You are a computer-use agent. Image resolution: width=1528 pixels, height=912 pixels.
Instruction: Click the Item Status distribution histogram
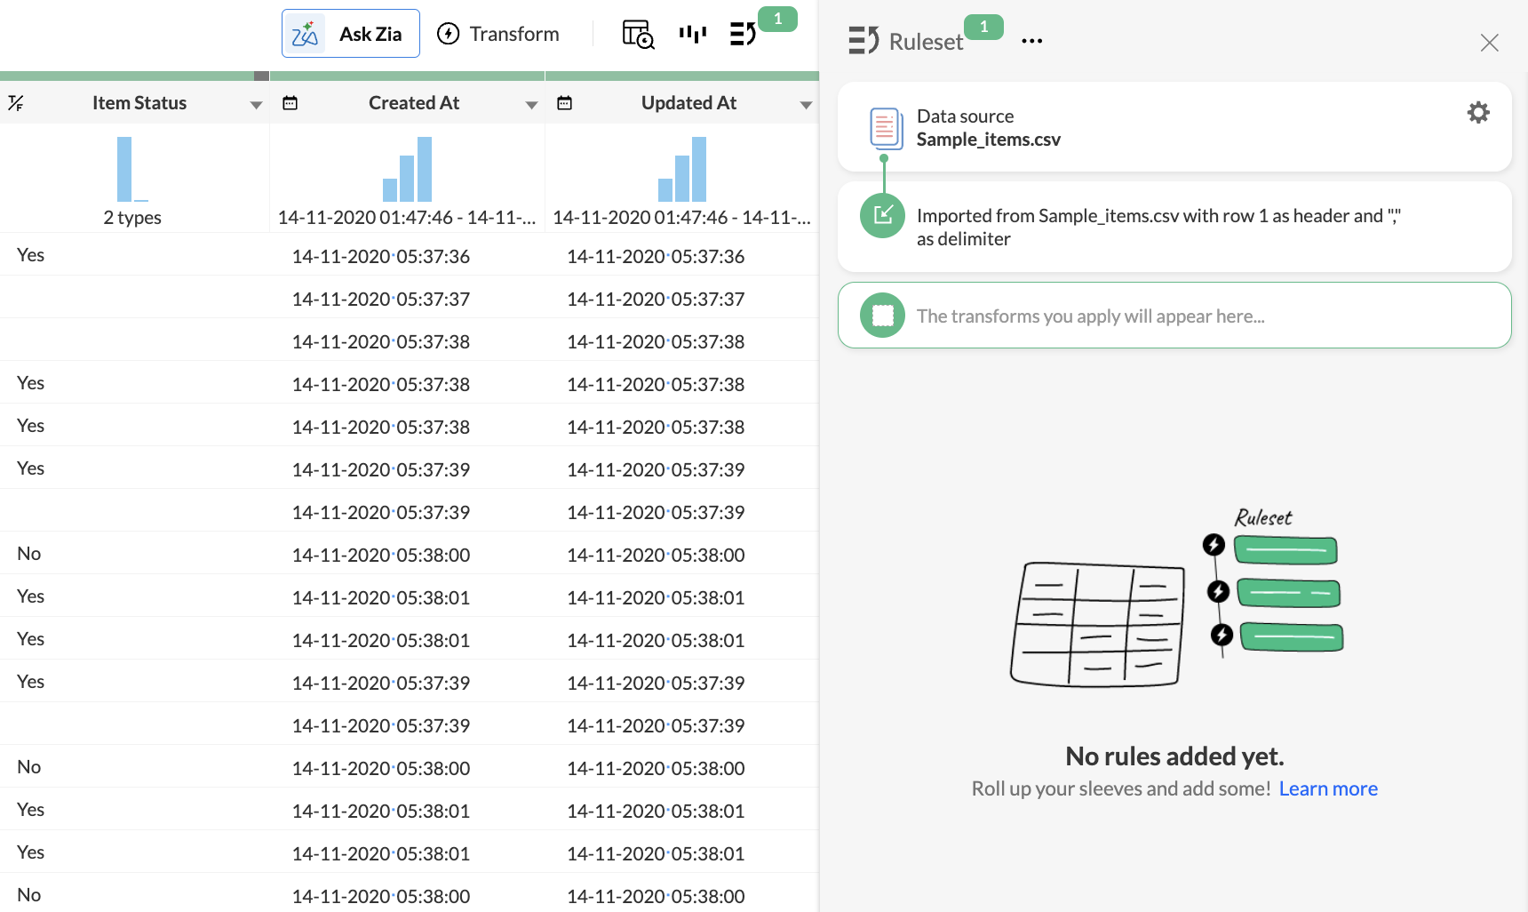pyautogui.click(x=132, y=169)
